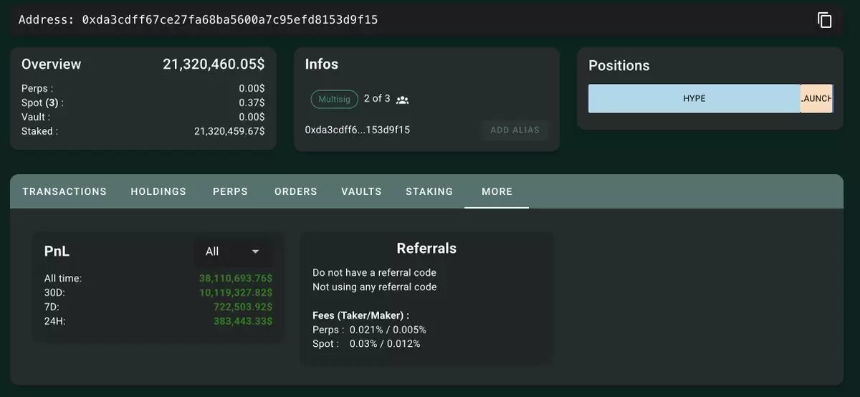Click the shortened address 0xda3cdff6...153d9f15
The height and width of the screenshot is (397, 860).
[x=358, y=130]
